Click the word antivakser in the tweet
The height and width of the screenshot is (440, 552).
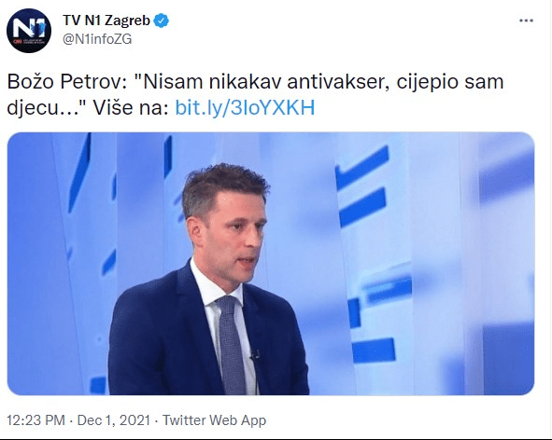pyautogui.click(x=338, y=81)
